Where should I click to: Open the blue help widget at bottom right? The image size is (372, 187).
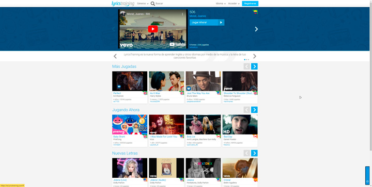367,176
